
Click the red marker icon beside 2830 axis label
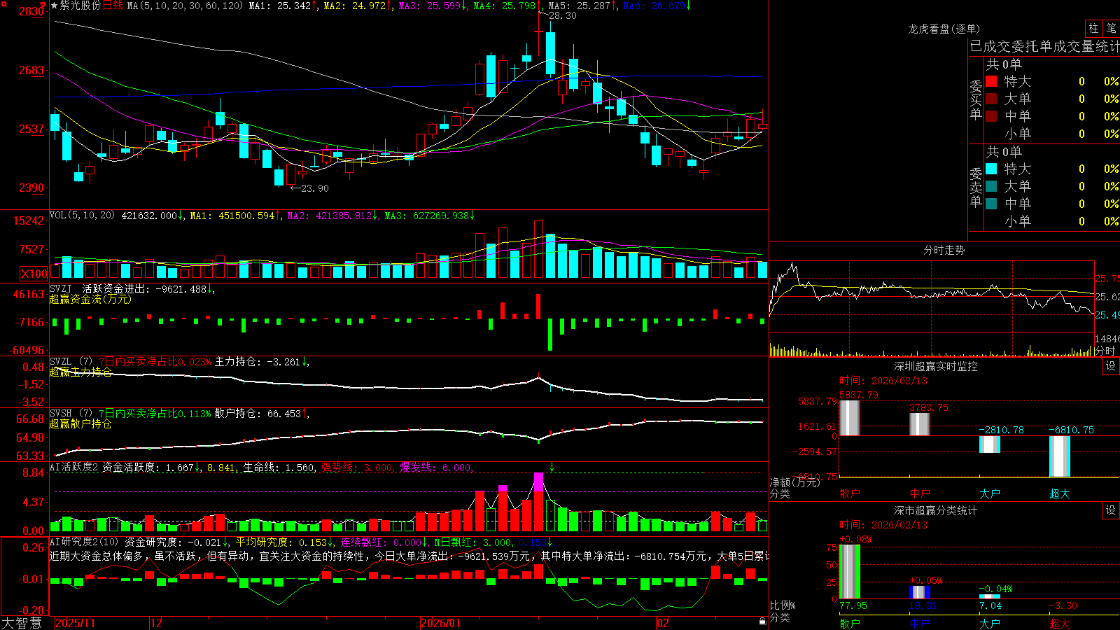click(x=43, y=6)
